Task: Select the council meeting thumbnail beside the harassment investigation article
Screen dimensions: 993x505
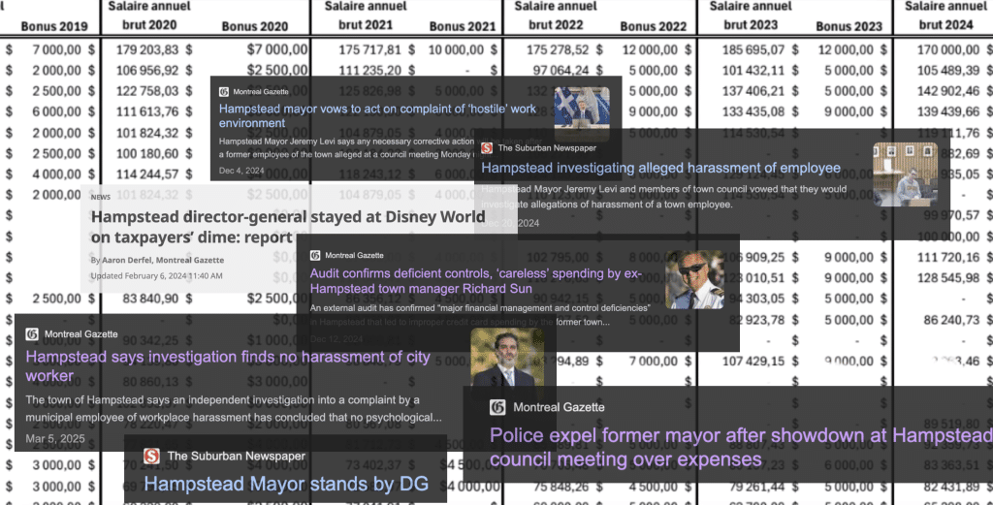Action: tap(905, 174)
